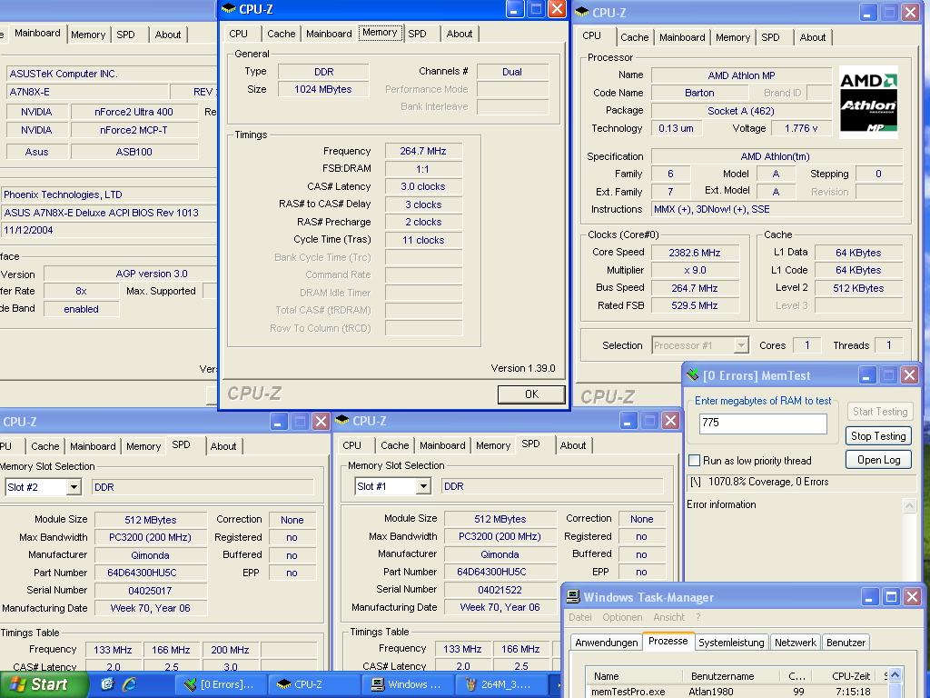Click the Error information scrollbar up arrow
Screen dimensions: 930x698
[908, 505]
